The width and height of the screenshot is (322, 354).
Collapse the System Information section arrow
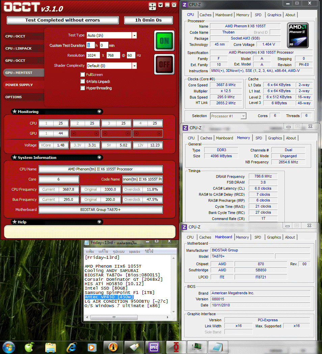pos(99,157)
